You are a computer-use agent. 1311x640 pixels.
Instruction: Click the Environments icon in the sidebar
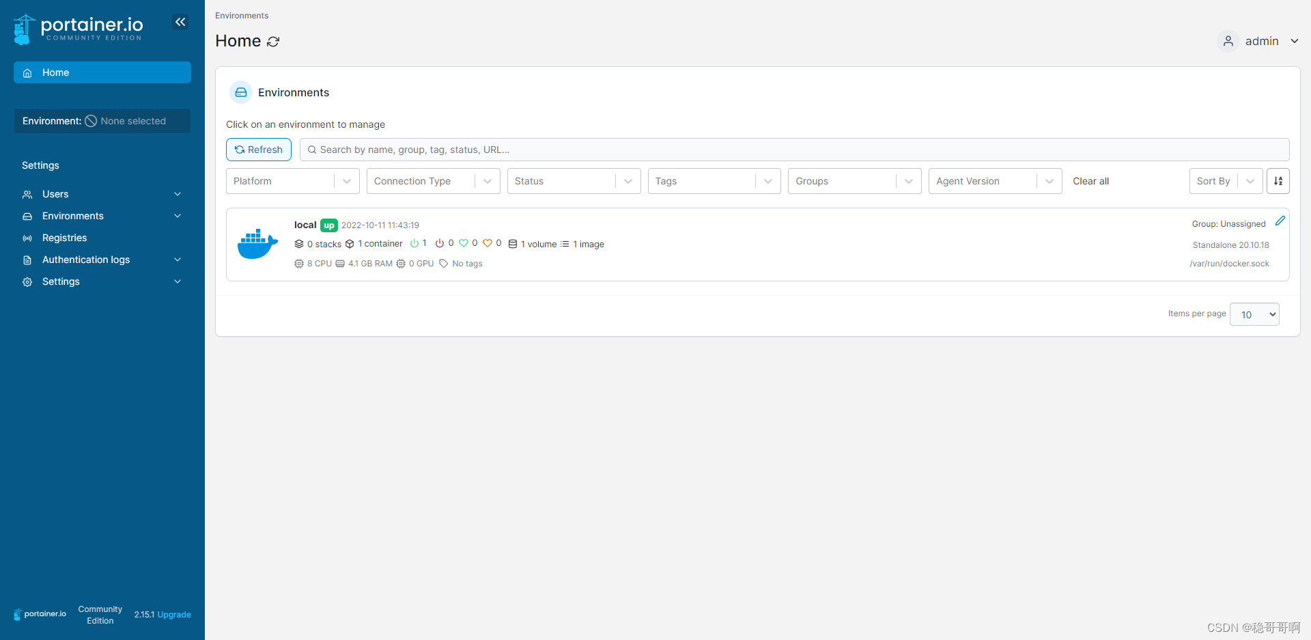click(x=27, y=216)
